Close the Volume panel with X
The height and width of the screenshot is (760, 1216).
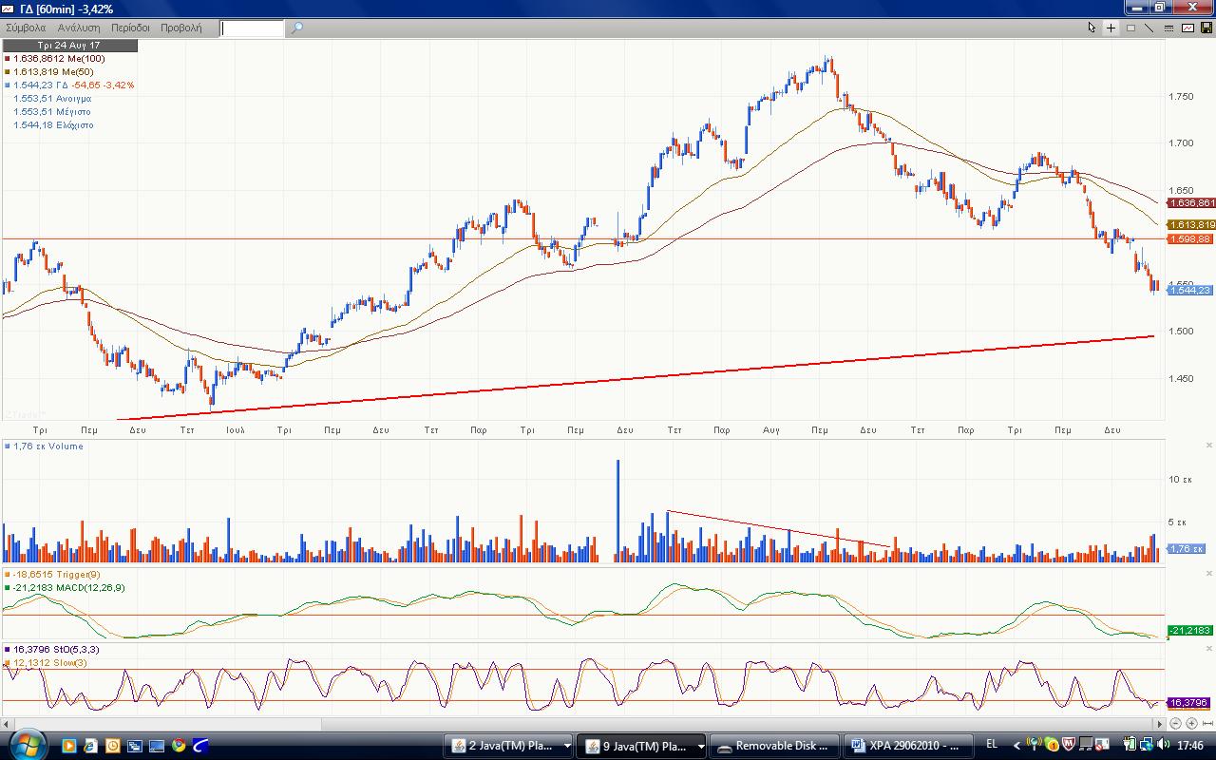tap(1209, 445)
